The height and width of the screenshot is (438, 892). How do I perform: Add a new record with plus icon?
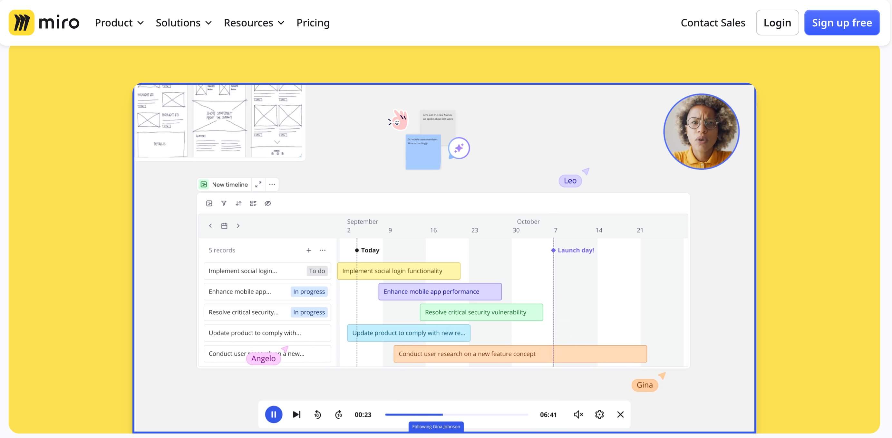point(308,250)
